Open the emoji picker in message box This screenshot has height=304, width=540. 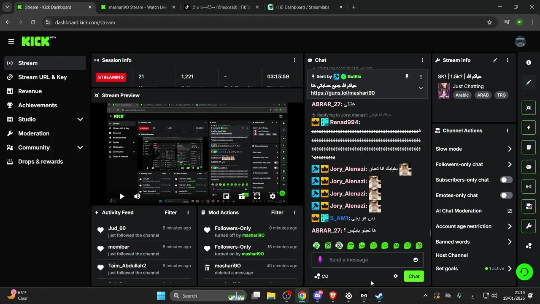[x=416, y=260]
